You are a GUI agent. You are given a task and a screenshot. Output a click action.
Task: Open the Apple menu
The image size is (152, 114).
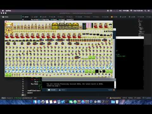point(3,11)
